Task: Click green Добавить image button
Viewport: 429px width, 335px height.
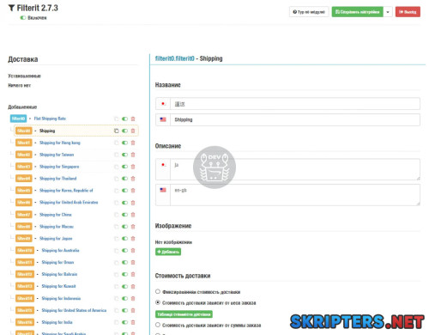Action: coord(168,252)
